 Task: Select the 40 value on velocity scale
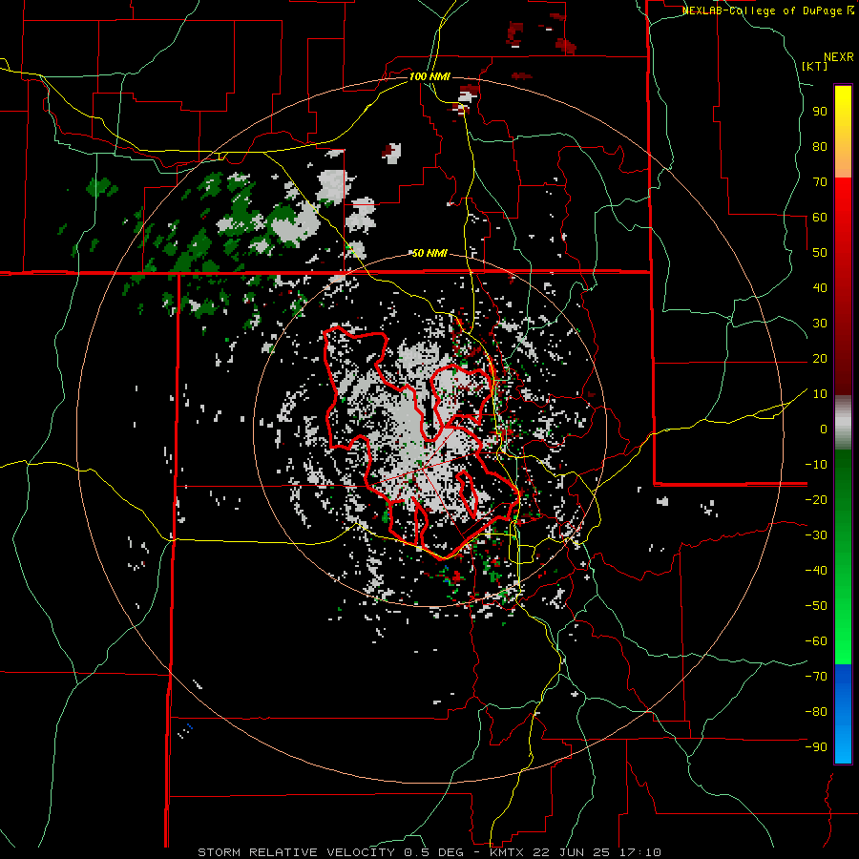click(x=820, y=288)
